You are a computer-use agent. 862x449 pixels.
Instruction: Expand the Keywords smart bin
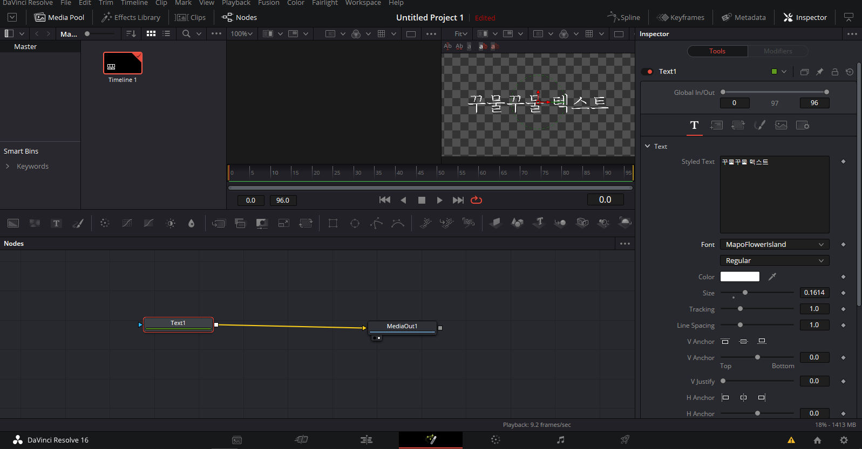click(x=8, y=167)
